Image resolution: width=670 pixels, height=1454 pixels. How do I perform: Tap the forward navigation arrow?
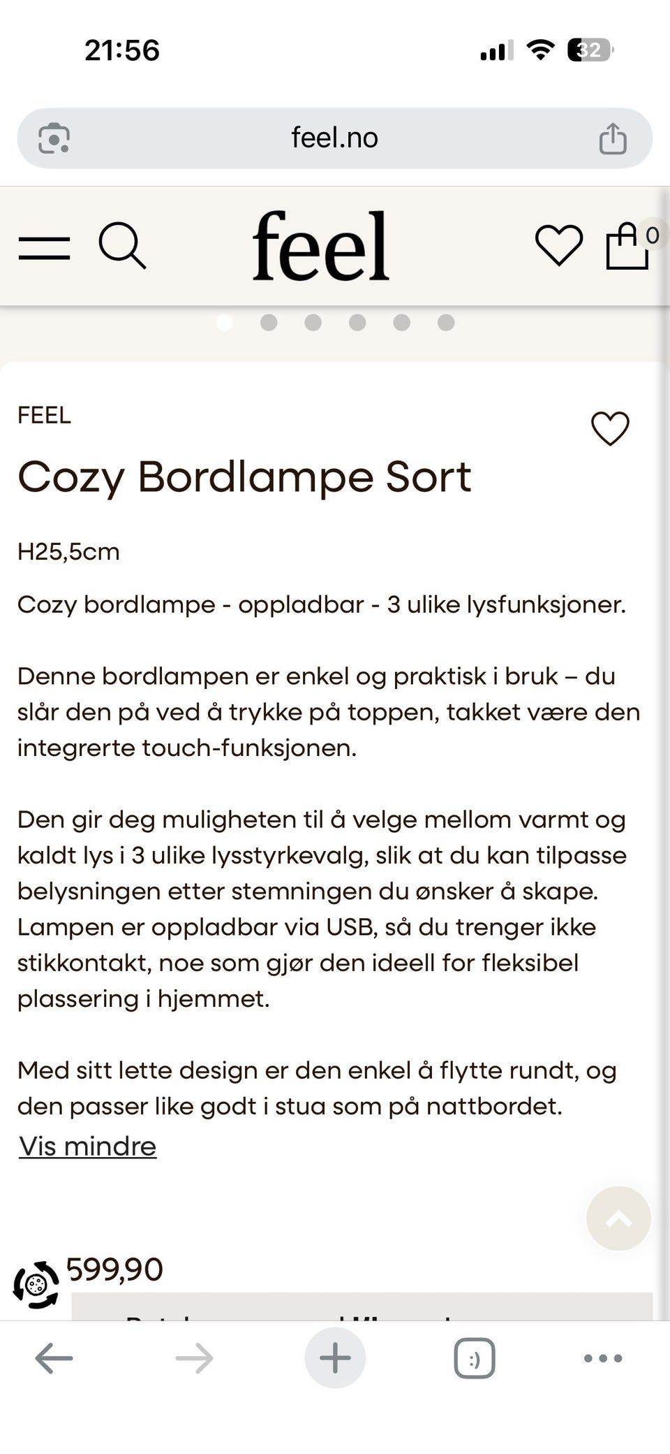click(x=193, y=1358)
